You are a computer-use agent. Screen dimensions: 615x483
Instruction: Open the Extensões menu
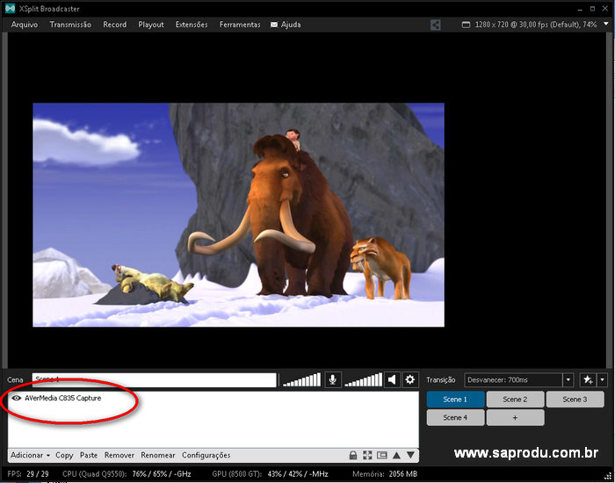pyautogui.click(x=192, y=25)
